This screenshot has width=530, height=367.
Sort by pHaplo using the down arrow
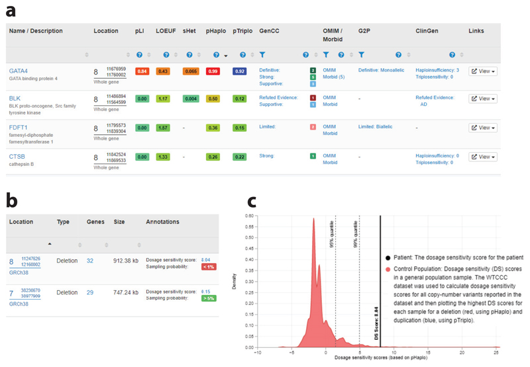[225, 56]
